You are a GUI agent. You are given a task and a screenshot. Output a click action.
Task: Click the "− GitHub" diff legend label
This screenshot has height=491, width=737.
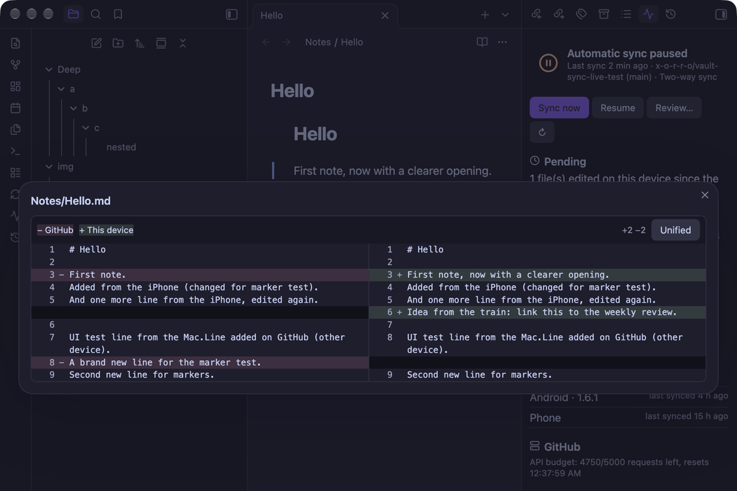[55, 230]
